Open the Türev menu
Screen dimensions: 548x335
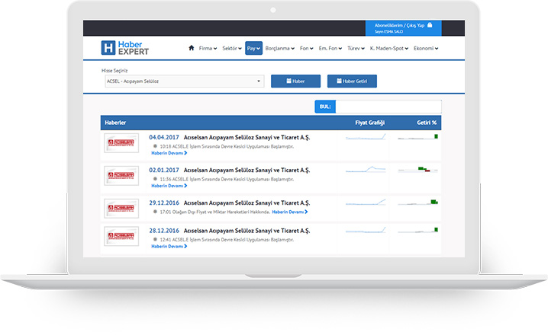[356, 49]
